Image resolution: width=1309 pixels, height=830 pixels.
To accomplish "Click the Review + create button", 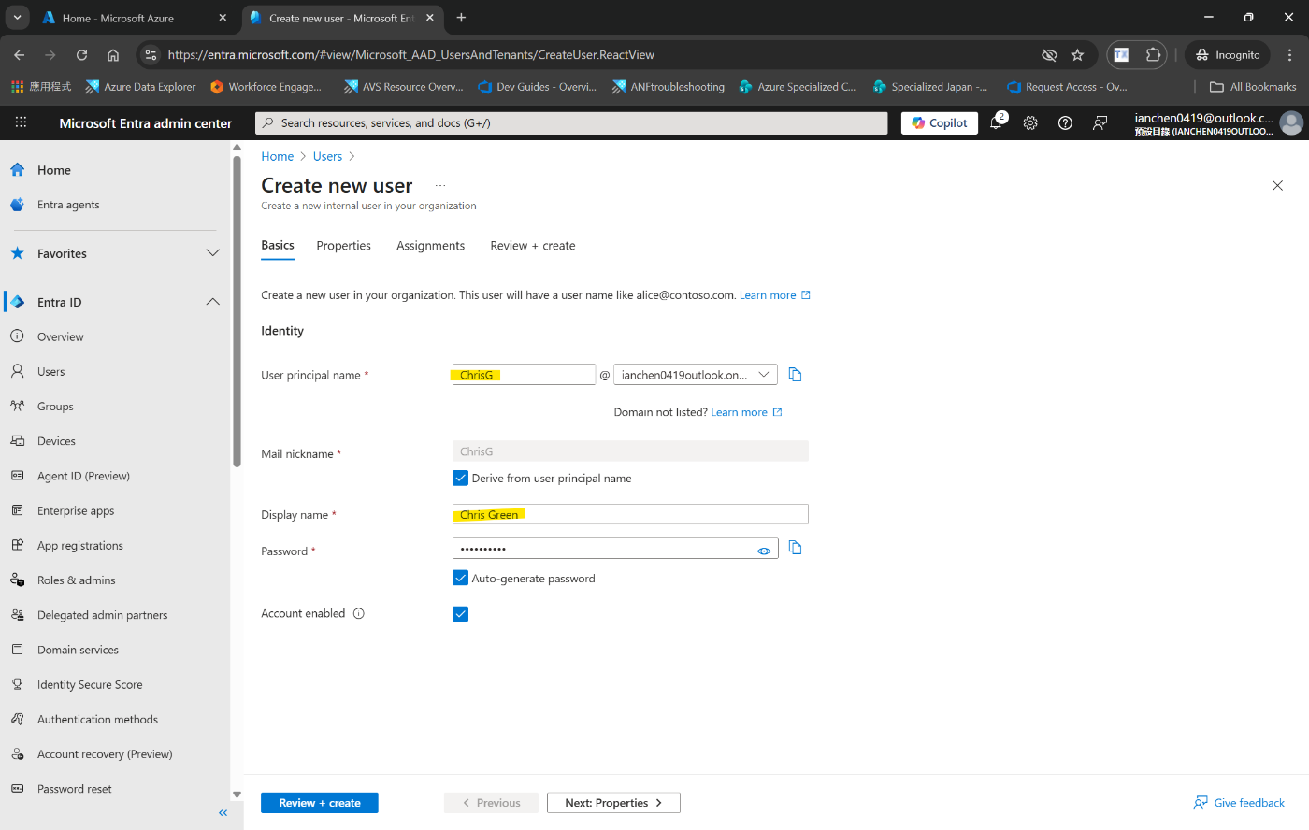I will (x=320, y=803).
